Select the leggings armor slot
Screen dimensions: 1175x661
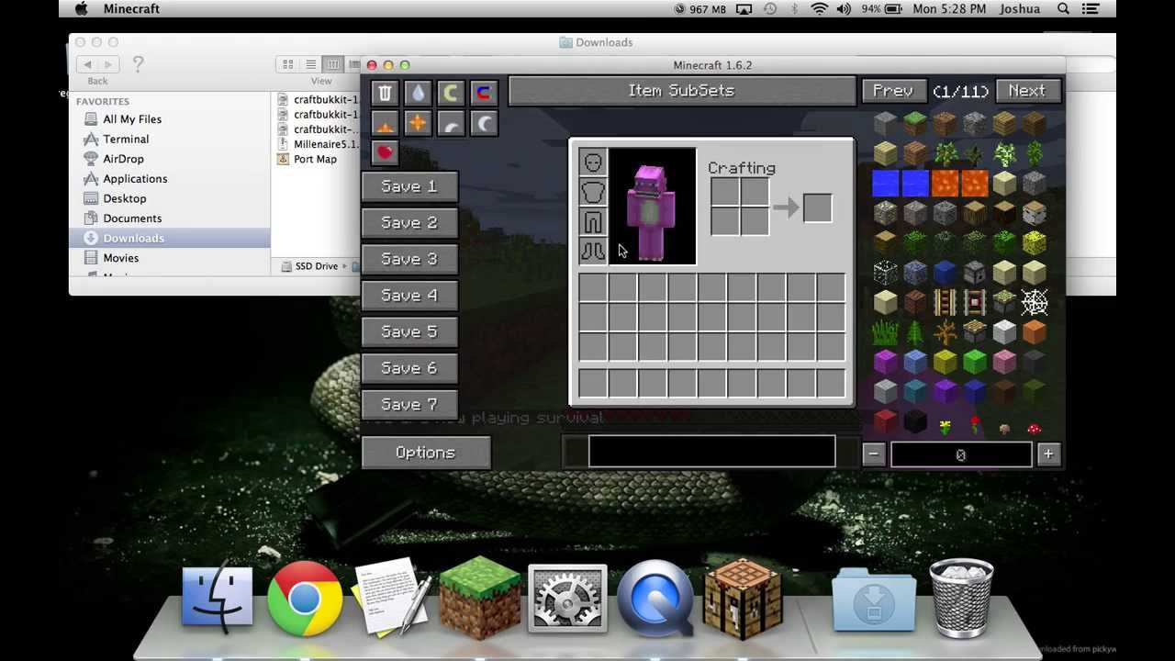point(593,222)
